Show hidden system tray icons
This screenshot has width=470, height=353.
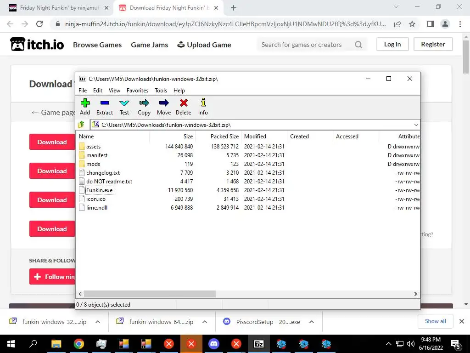pyautogui.click(x=388, y=344)
